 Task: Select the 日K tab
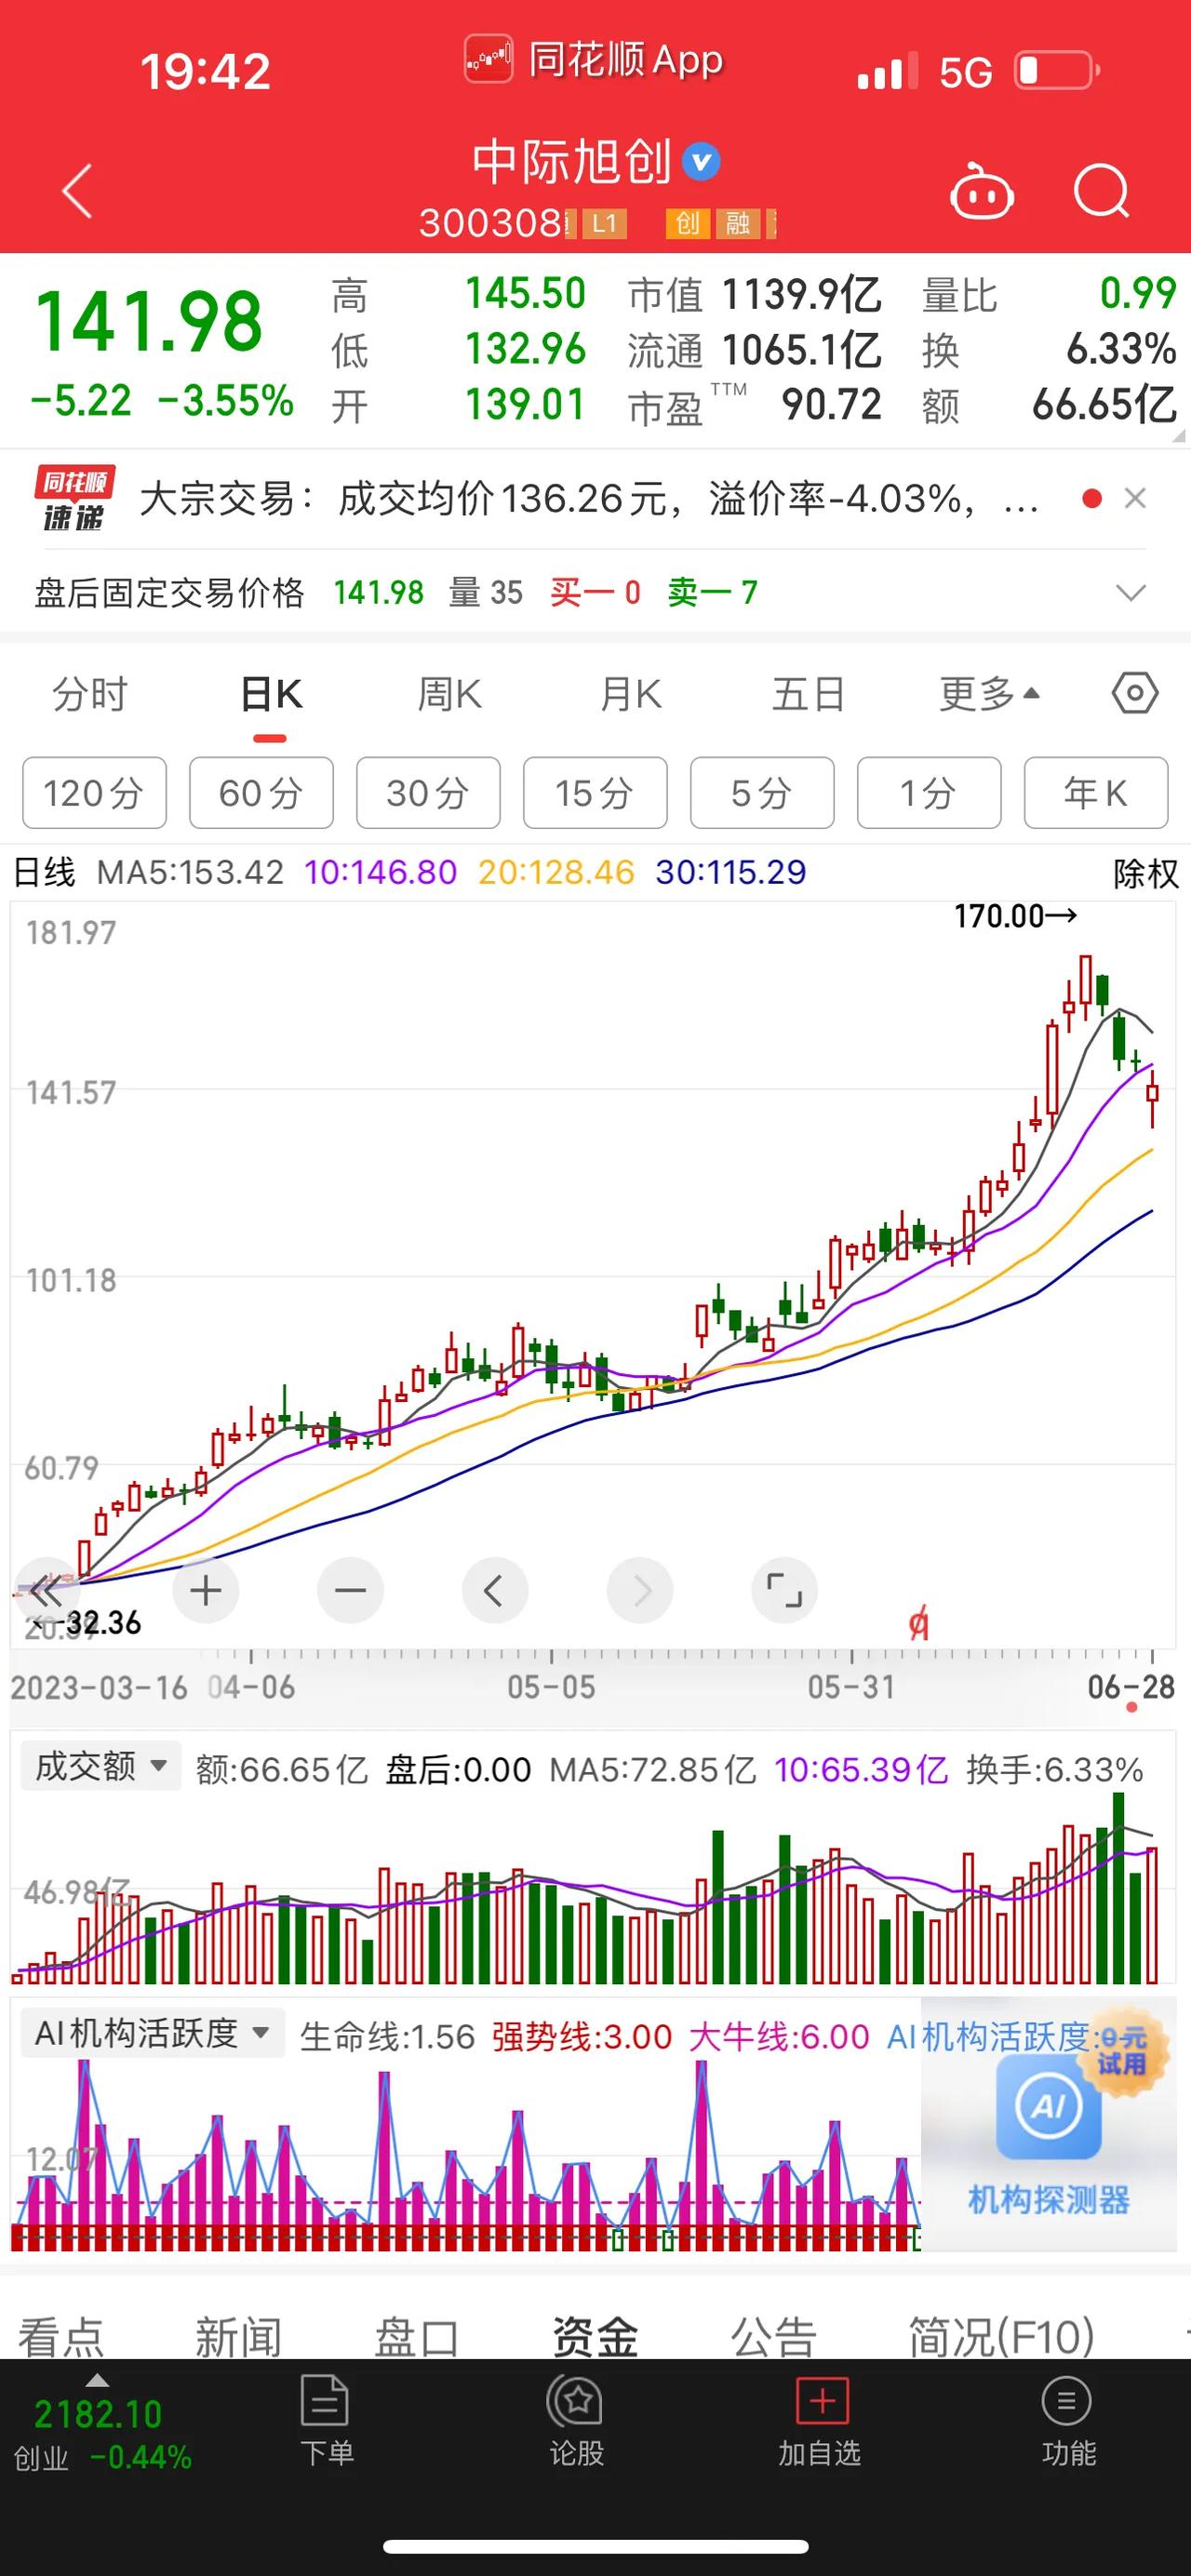pyautogui.click(x=271, y=693)
